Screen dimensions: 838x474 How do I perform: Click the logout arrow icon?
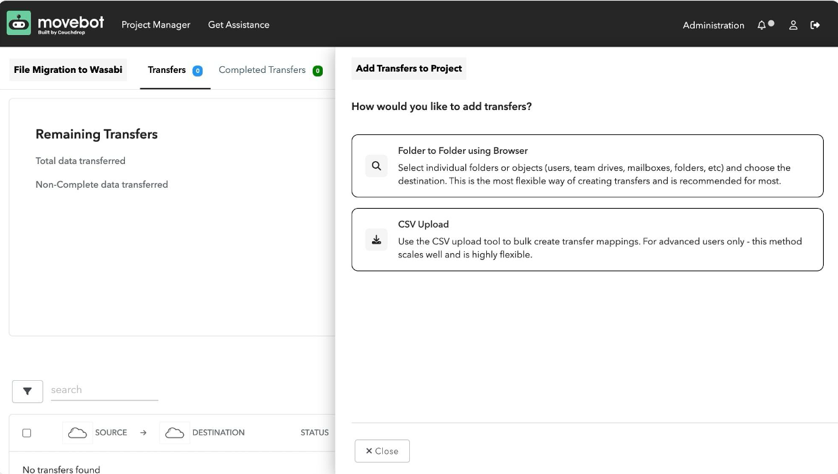815,25
